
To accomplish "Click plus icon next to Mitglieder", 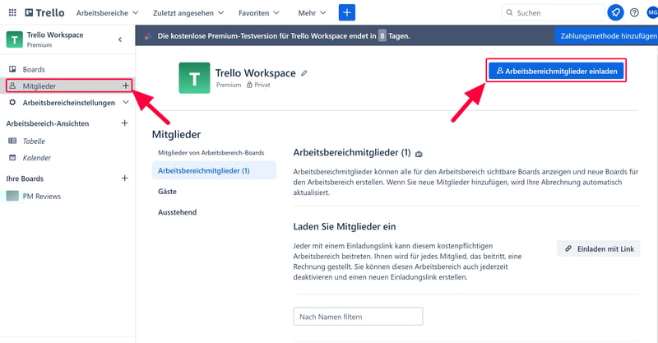I will tap(125, 86).
